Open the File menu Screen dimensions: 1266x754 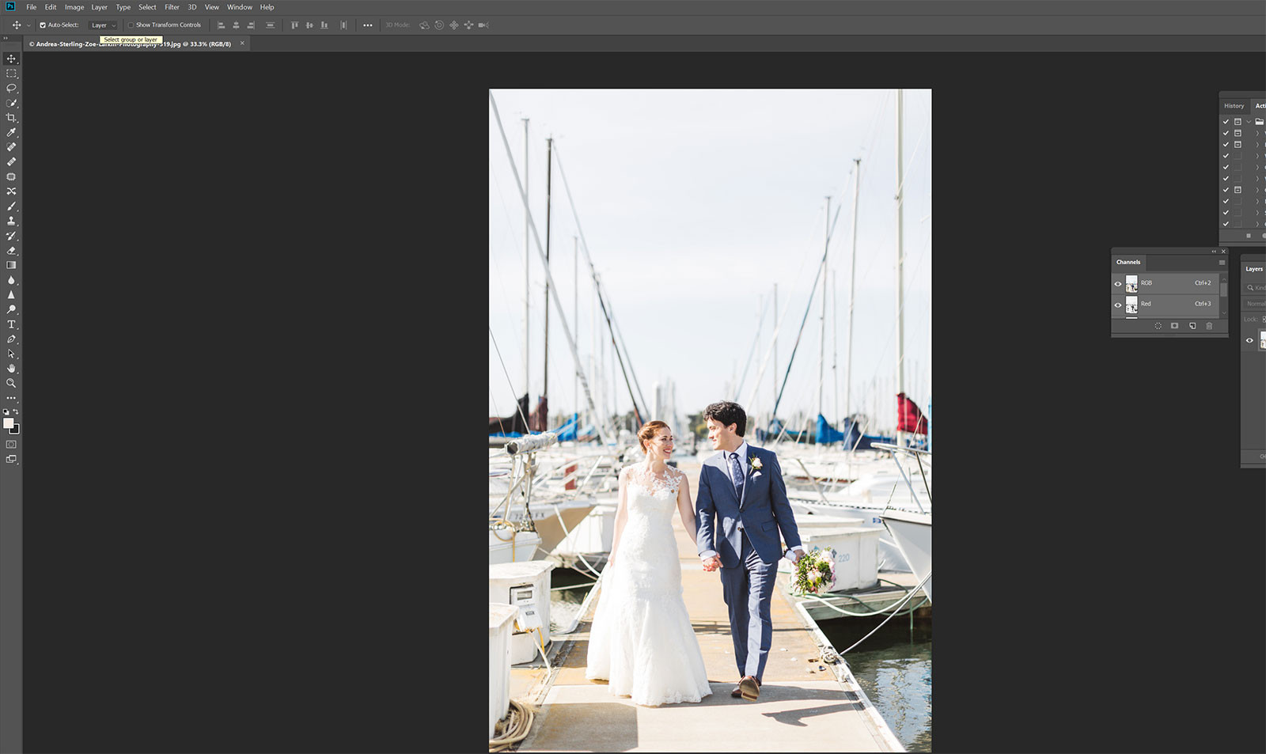coord(32,7)
